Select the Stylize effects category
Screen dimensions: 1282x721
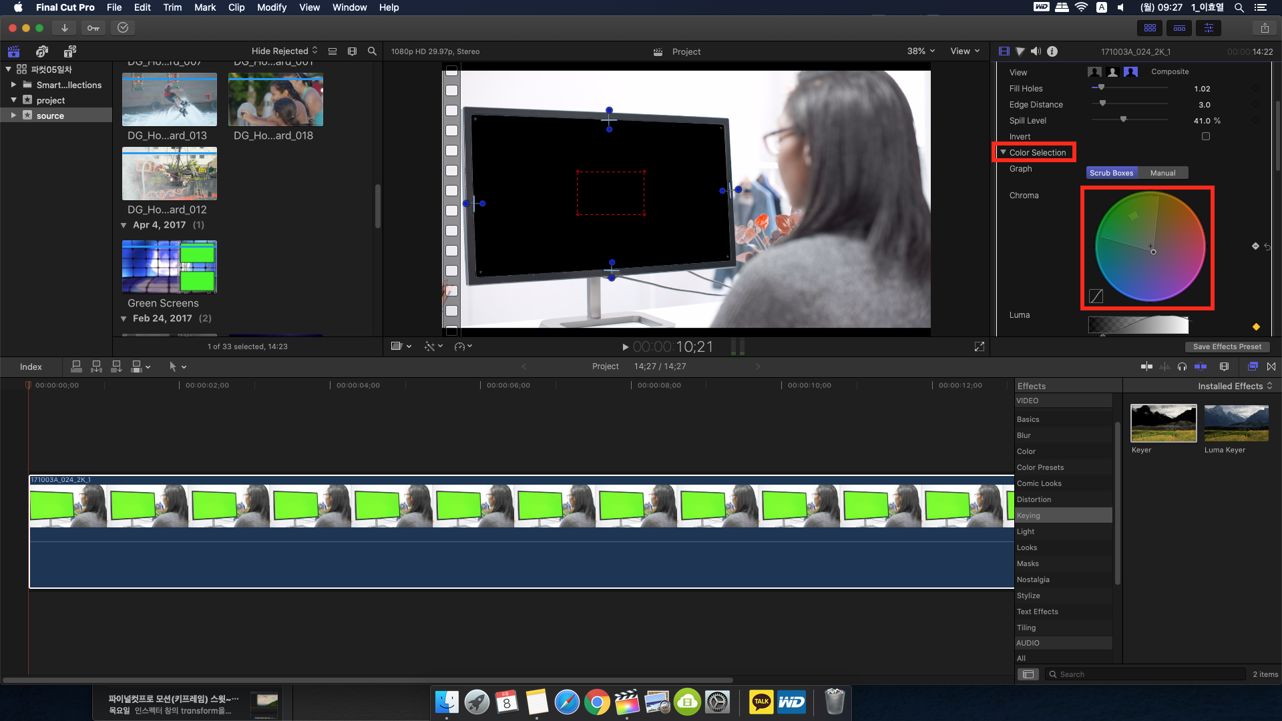point(1064,595)
